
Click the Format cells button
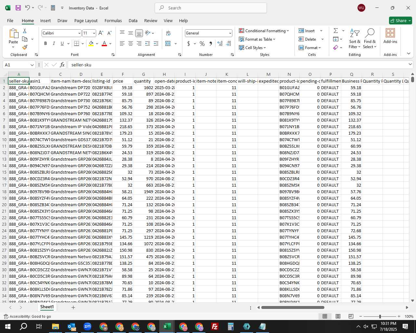click(x=310, y=47)
